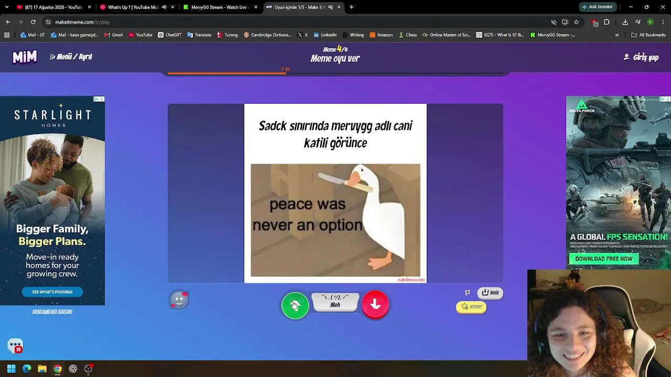Open the bookmarks apps grid icon
Screen dimensions: 671x377
click(7, 35)
